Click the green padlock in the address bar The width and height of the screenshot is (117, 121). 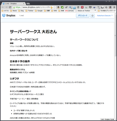point(14,7)
